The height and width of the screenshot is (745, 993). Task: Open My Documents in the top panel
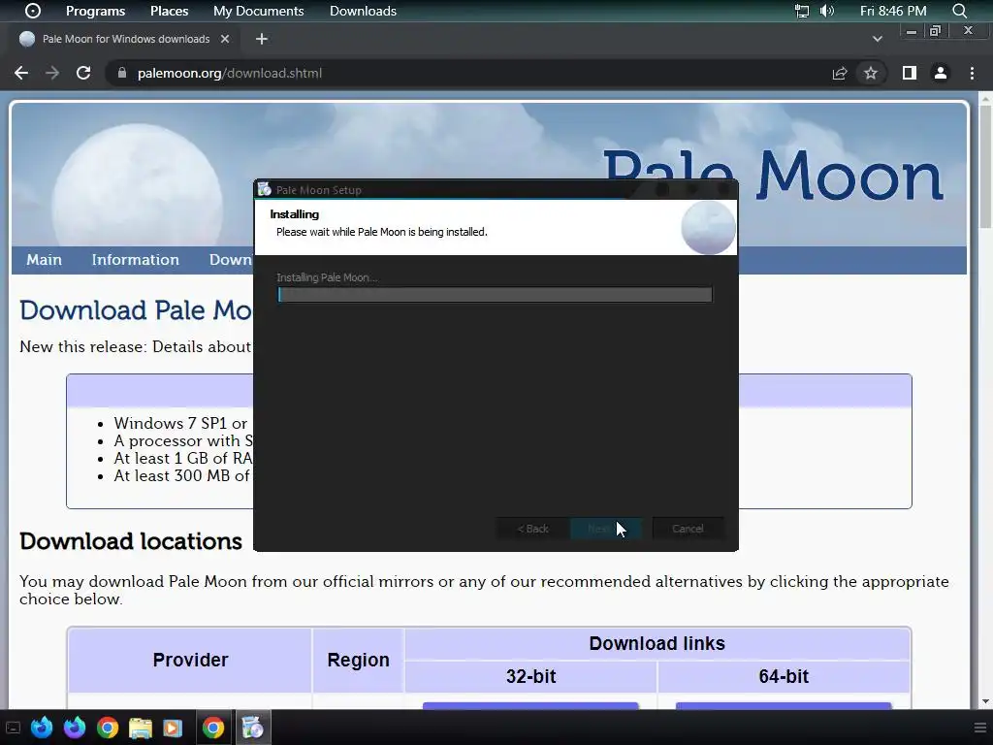(258, 11)
